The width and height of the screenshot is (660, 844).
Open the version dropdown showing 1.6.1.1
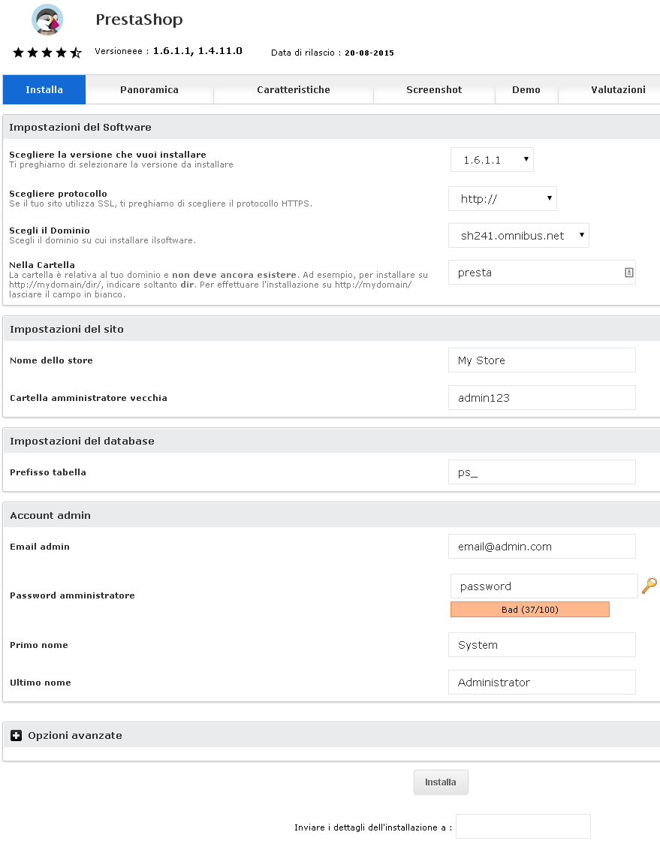(492, 160)
